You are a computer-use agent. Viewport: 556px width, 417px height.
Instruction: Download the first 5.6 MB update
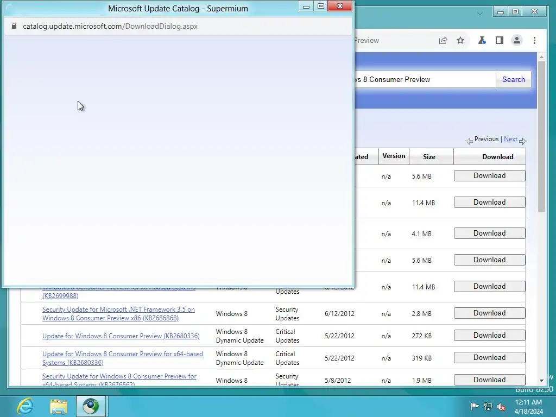tap(489, 175)
